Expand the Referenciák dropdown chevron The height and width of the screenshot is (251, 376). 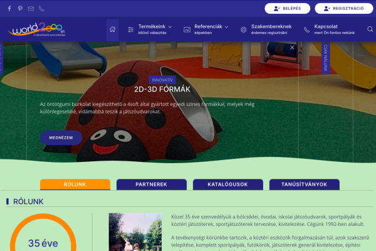click(227, 27)
